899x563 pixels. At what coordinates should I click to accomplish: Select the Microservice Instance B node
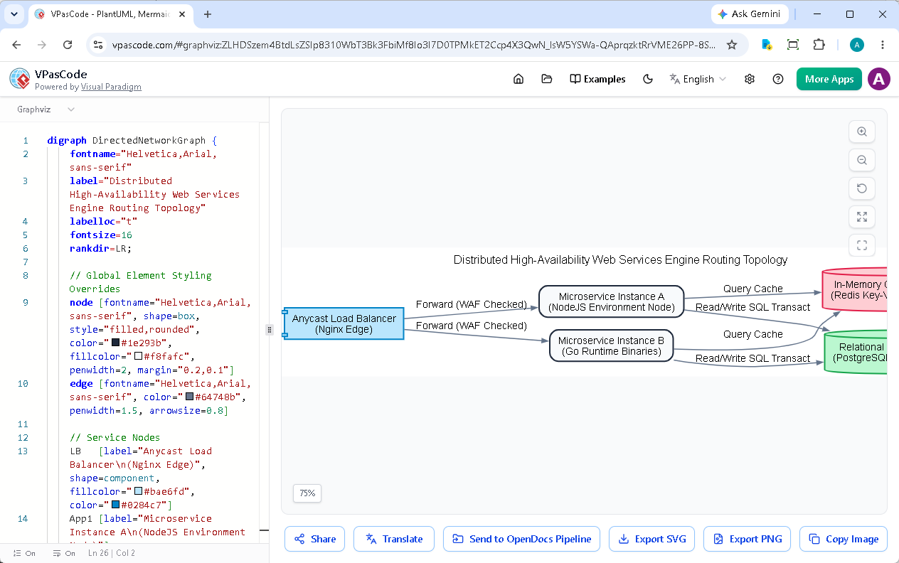[x=612, y=345]
